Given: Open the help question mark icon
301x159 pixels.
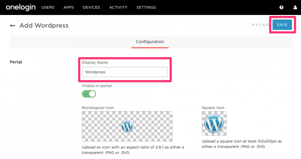Looking at the screenshot, I should click(x=281, y=7).
